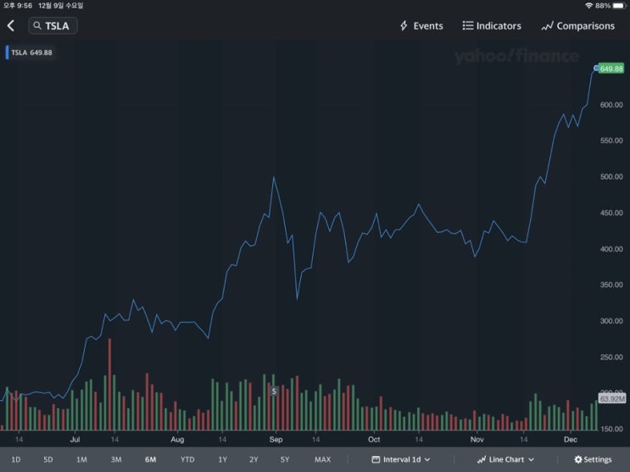Select the MAX time range
Image resolution: width=630 pixels, height=472 pixels.
coord(323,459)
